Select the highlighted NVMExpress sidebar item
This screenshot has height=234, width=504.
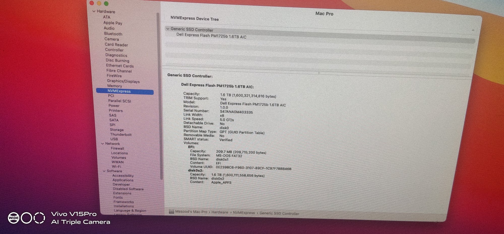pos(125,91)
